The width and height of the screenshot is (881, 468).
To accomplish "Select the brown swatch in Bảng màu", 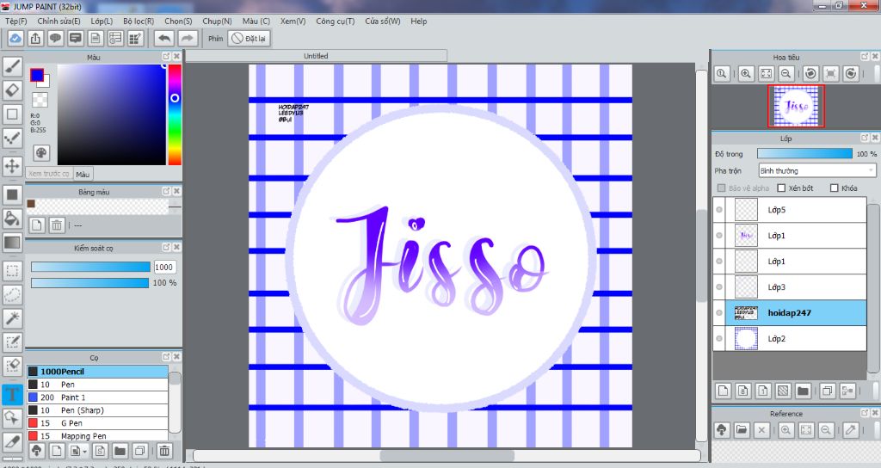I will (x=31, y=203).
